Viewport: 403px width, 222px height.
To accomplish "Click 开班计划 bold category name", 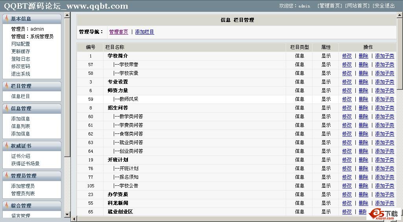I will [x=118, y=159].
